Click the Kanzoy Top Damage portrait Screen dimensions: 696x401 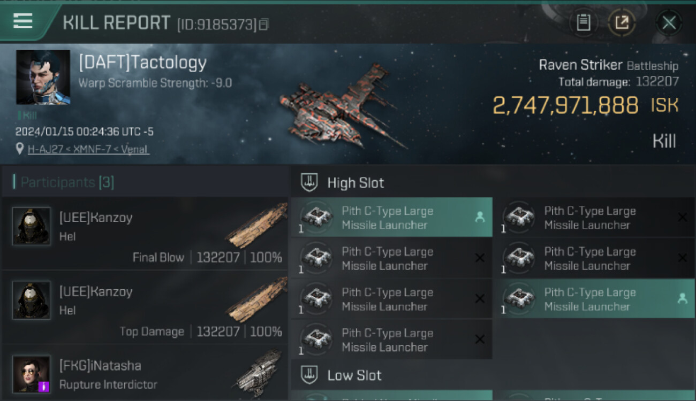[32, 300]
